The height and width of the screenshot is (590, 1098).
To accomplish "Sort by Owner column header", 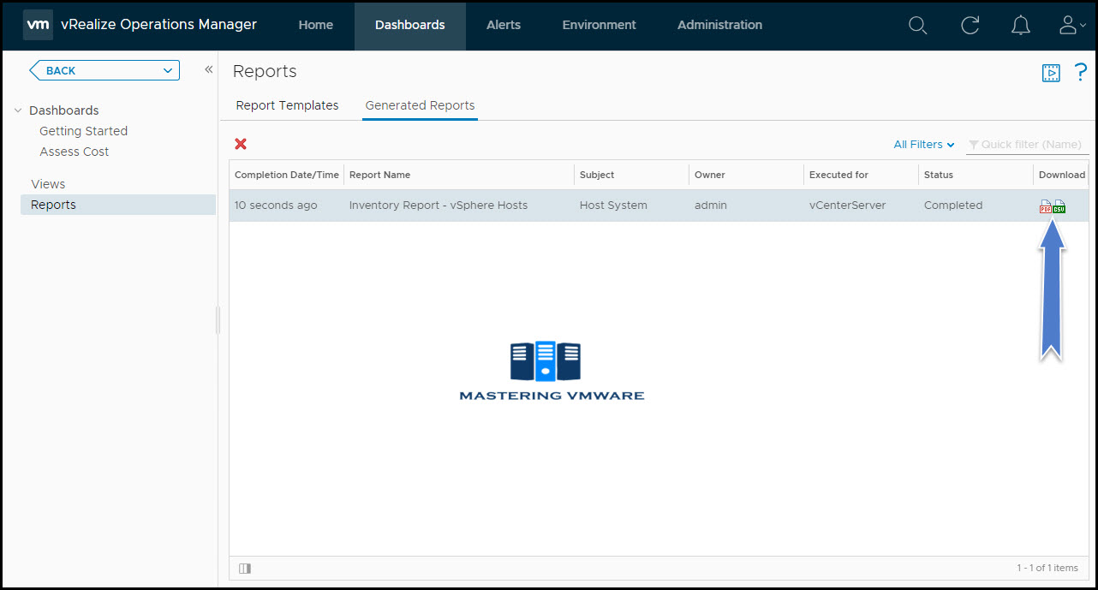I will (x=747, y=175).
